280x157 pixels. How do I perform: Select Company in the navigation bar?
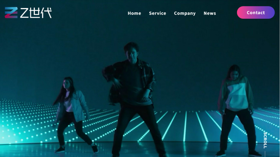tap(185, 13)
